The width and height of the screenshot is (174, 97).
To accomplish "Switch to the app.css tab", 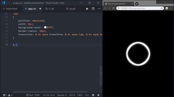I will pyautogui.click(x=32, y=9).
